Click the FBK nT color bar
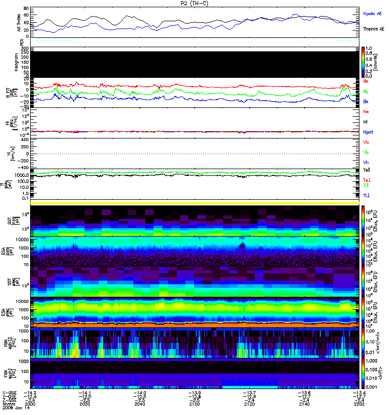This screenshot has width=389, height=415. 363,374
